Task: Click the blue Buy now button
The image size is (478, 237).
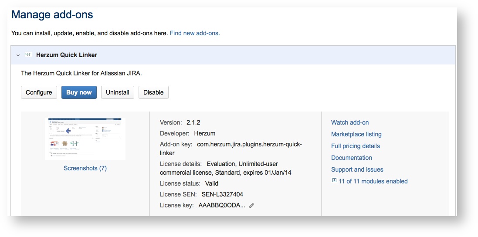Action: [79, 92]
